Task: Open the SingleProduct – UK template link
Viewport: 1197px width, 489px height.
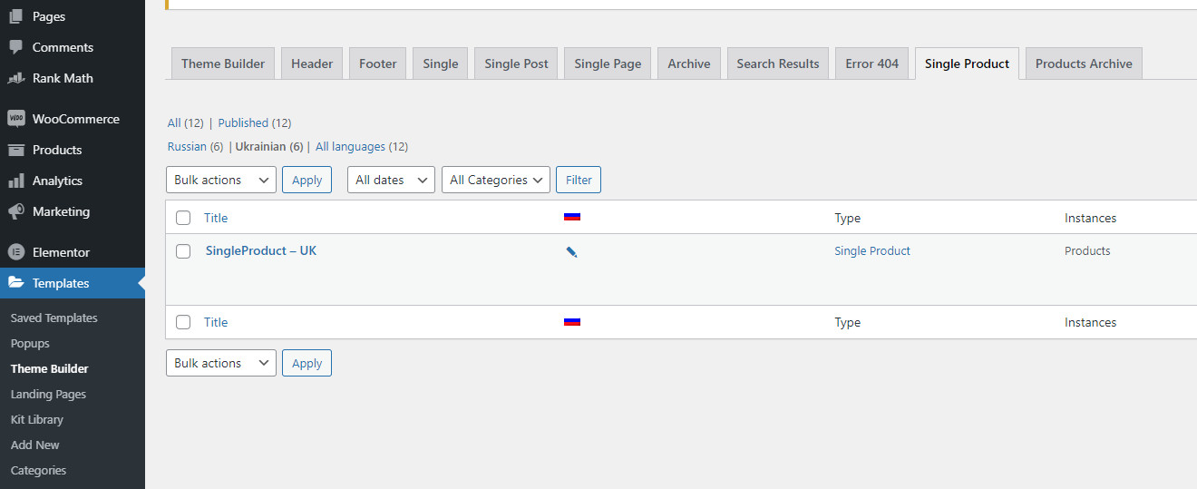Action: click(x=261, y=250)
